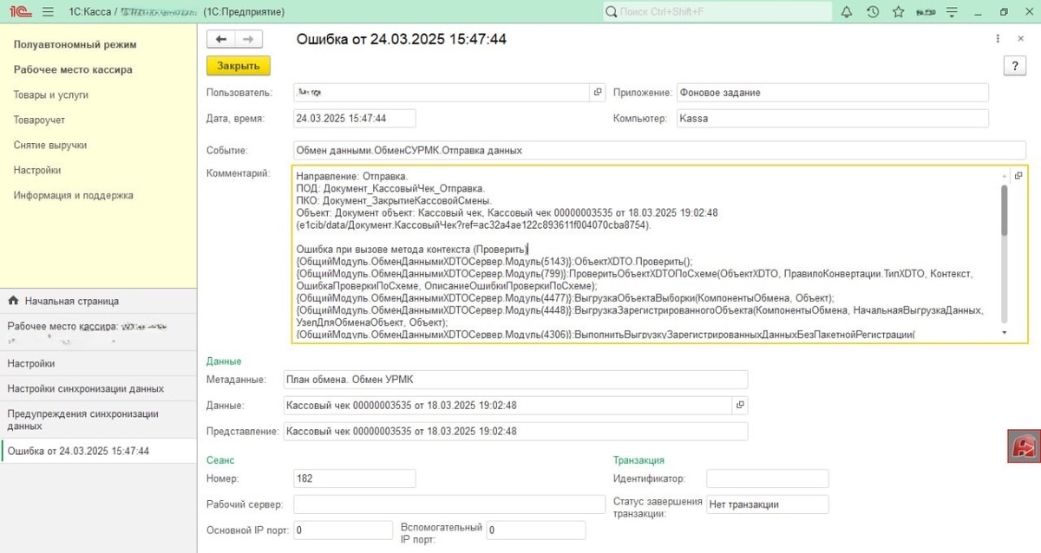This screenshot has height=553, width=1041.
Task: Go back with the left arrow button
Action: pos(220,39)
